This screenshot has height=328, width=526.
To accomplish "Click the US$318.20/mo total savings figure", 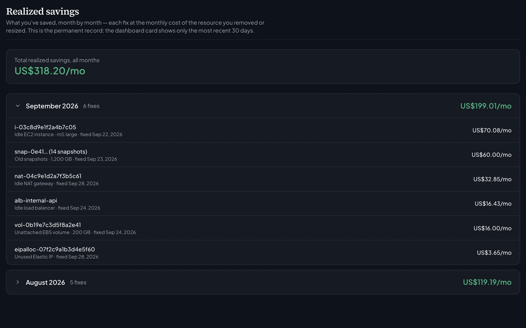I will pyautogui.click(x=50, y=71).
